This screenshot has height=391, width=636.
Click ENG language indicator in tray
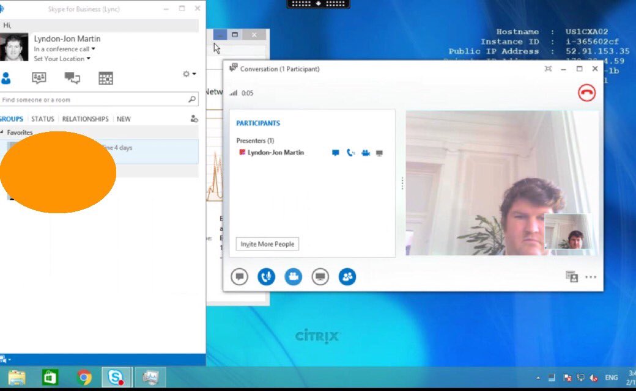(612, 378)
